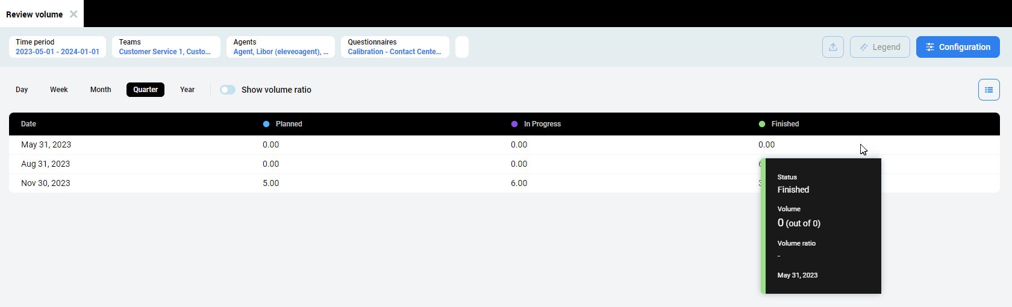Expand the Agents filter dropdown
This screenshot has width=1012, height=307.
(x=280, y=47)
